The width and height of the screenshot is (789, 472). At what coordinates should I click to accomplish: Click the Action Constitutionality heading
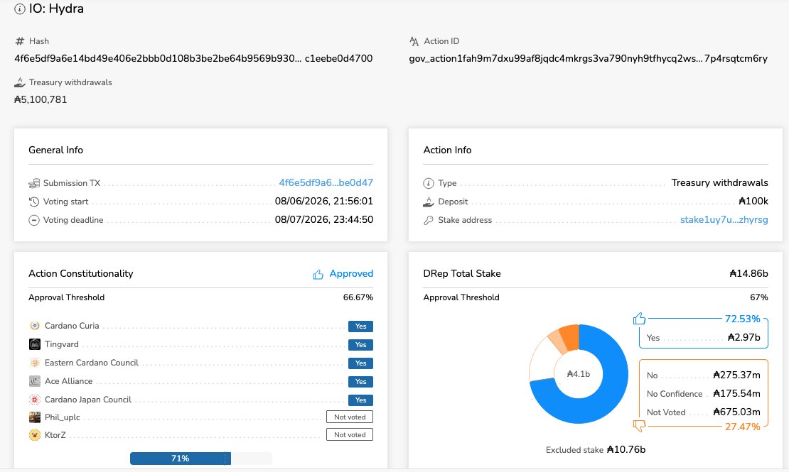coord(81,273)
